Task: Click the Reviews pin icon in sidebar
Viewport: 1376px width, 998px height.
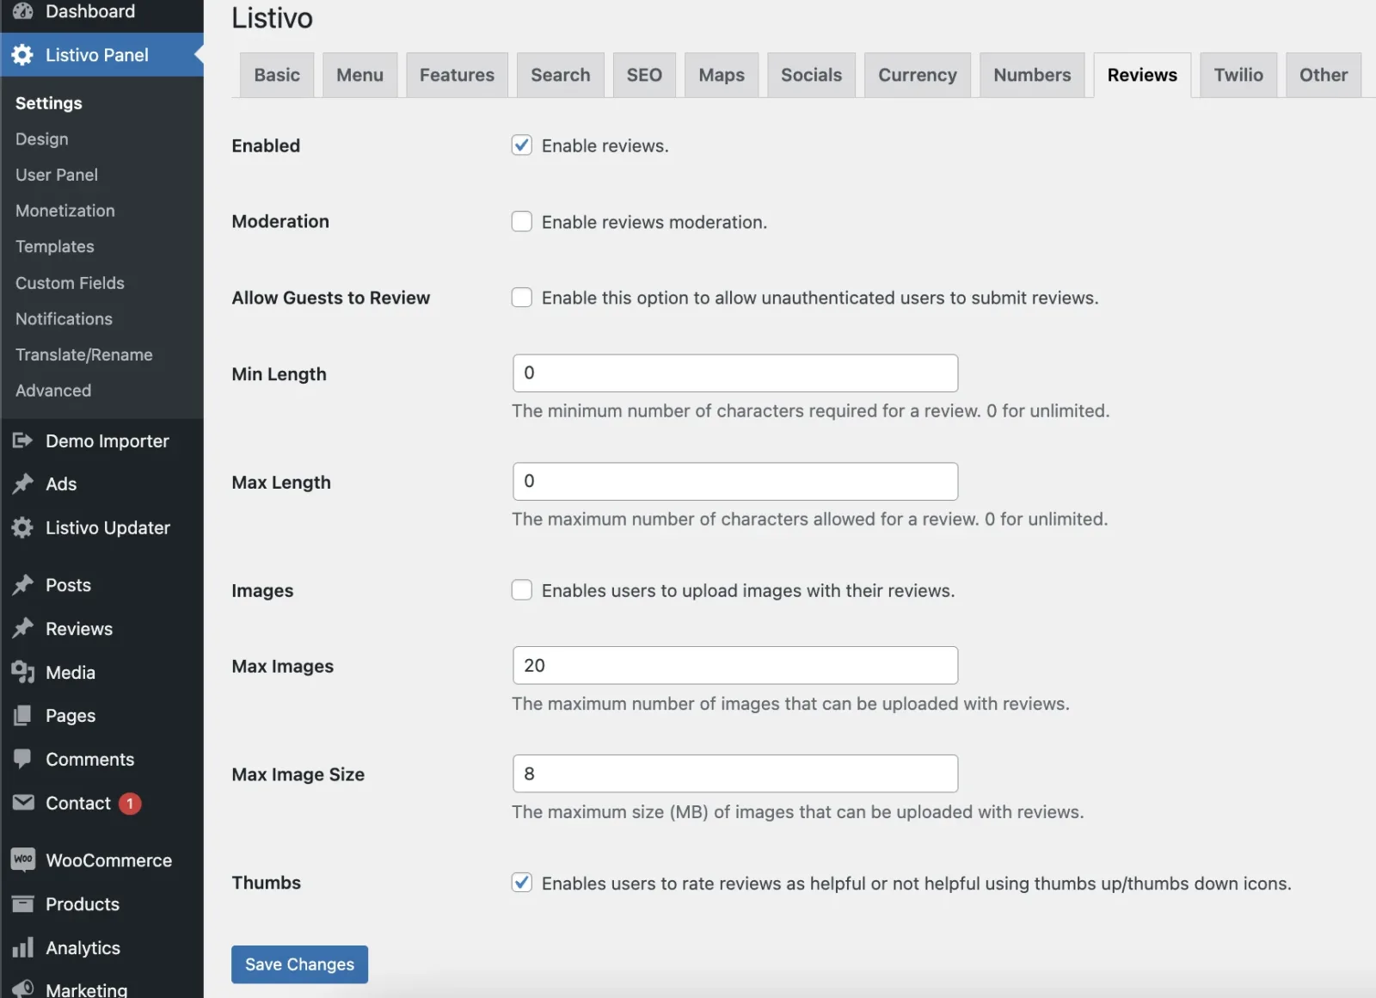Action: [22, 629]
